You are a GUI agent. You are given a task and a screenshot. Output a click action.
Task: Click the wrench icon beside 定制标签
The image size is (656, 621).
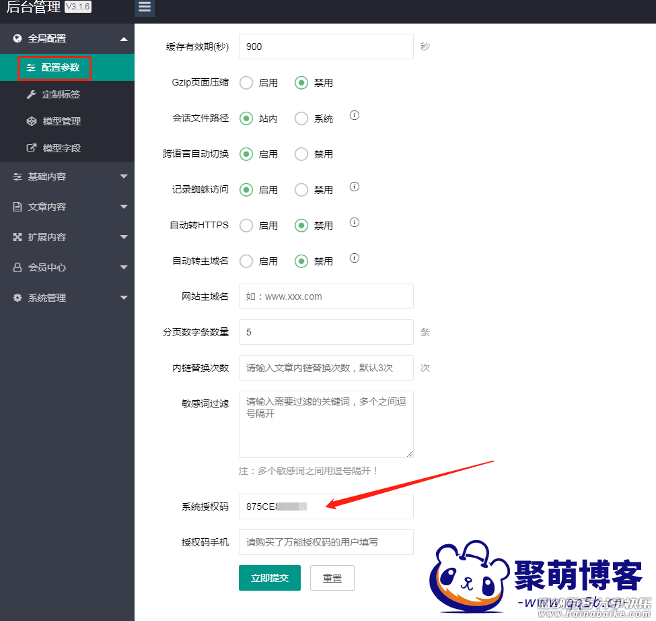(x=32, y=95)
